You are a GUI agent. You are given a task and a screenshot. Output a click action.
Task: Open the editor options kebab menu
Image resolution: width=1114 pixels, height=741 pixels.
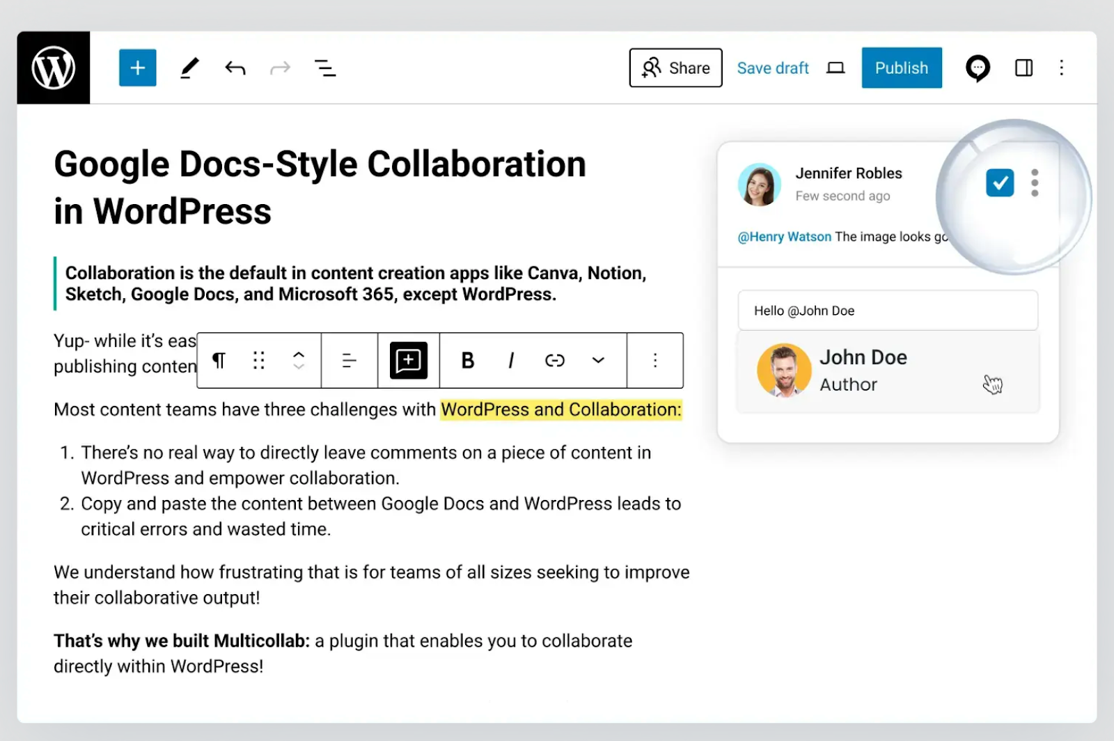pos(1061,68)
